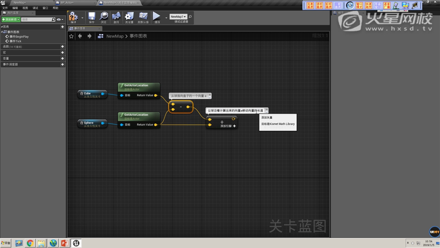Click the back navigation arrow in graph
440x248 pixels.
[x=80, y=36]
